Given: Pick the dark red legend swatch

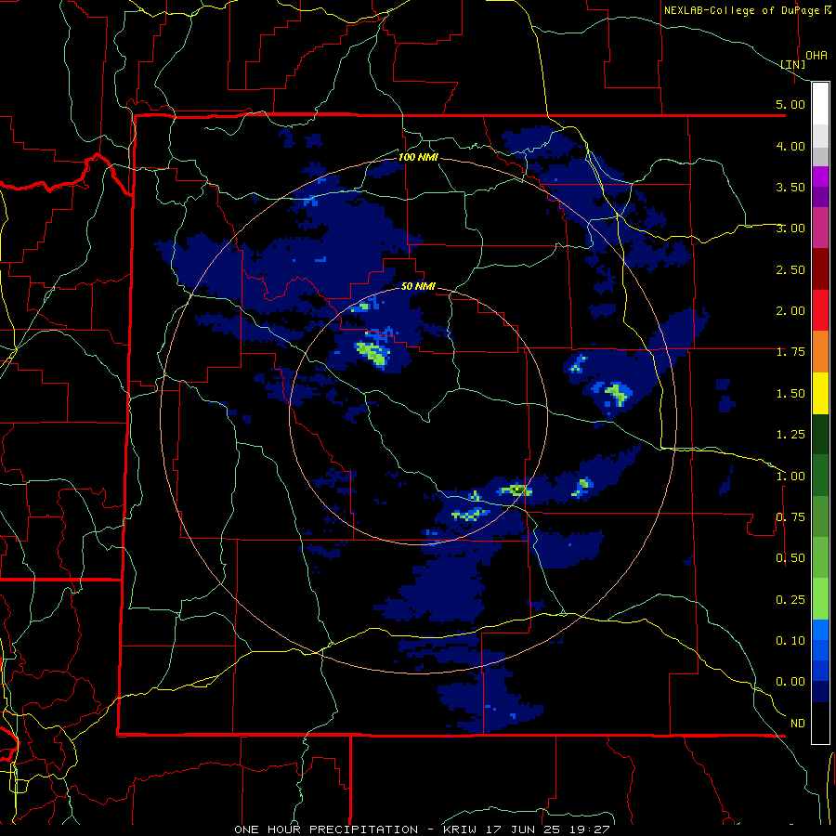Looking at the screenshot, I should click(820, 269).
